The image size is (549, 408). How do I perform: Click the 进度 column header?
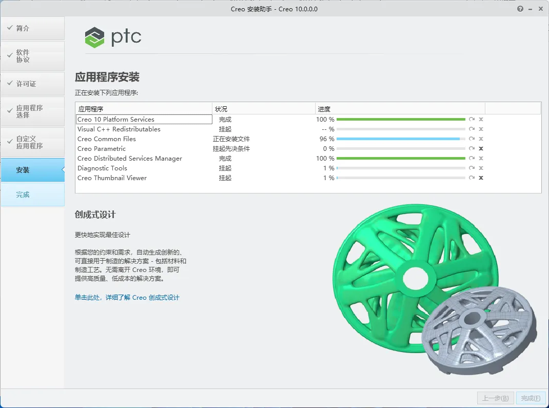400,109
